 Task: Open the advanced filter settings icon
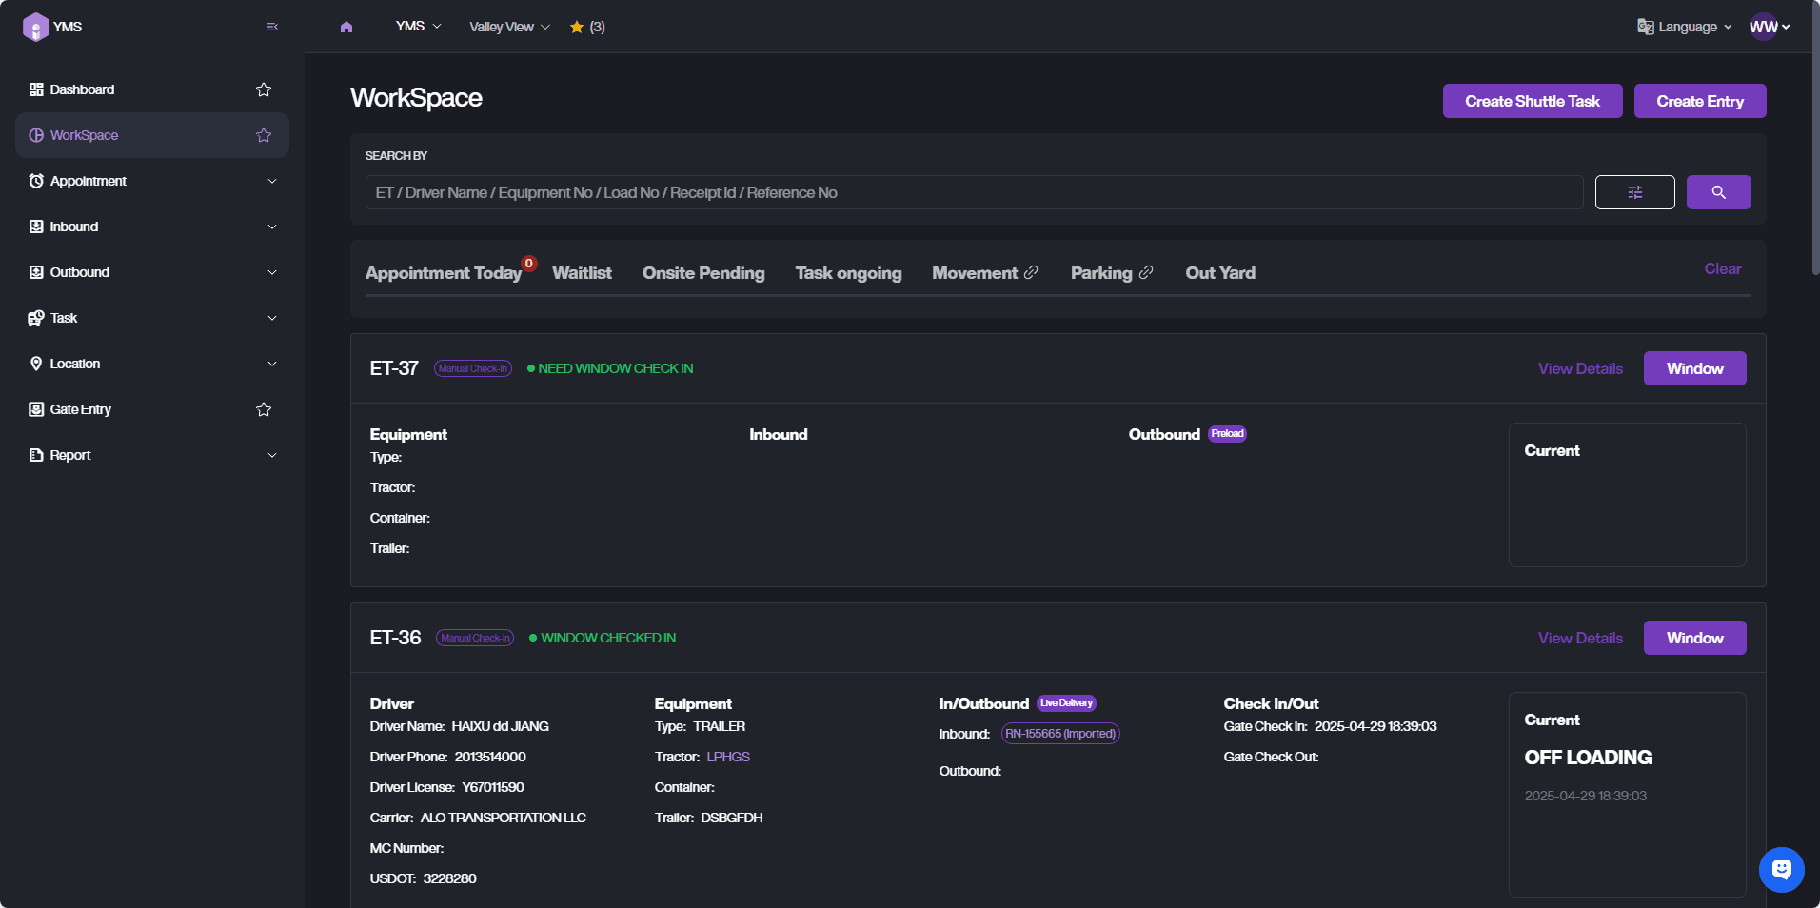[x=1634, y=192]
